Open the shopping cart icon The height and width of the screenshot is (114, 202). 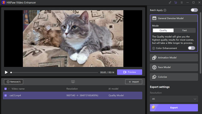click(176, 3)
